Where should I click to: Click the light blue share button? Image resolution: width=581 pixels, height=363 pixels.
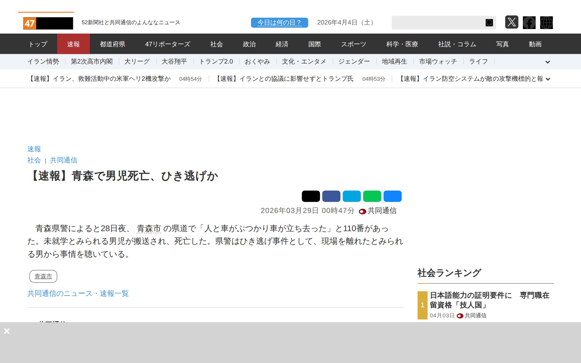(x=352, y=196)
